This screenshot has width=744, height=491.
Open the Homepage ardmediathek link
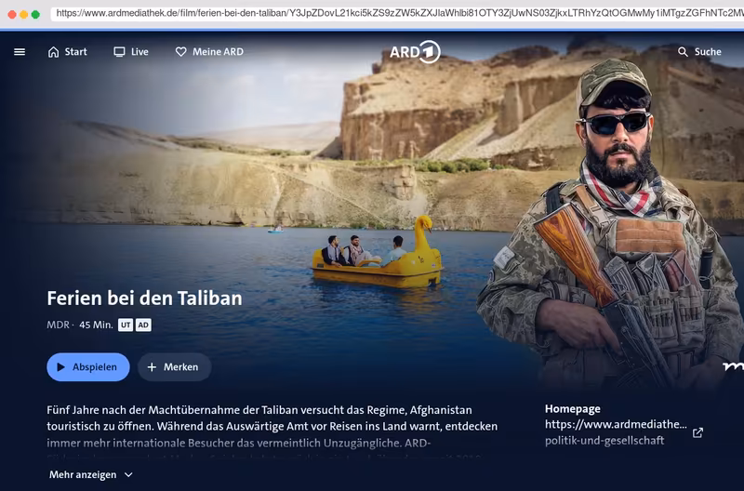616,432
